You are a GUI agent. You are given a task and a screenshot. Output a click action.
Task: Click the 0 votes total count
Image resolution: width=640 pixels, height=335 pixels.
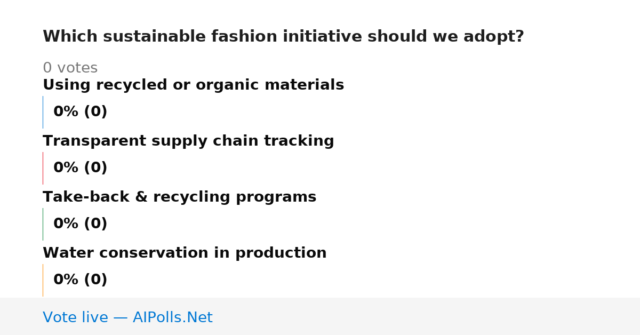[x=70, y=68]
